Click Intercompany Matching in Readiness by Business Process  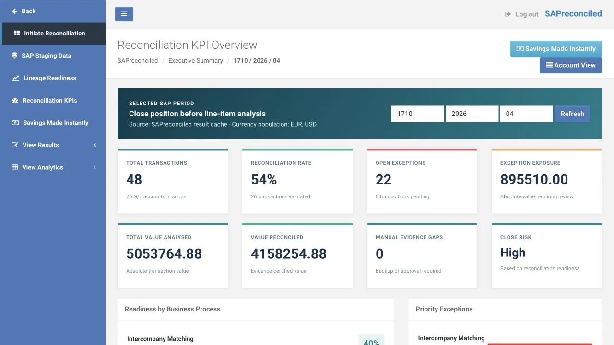(160, 339)
